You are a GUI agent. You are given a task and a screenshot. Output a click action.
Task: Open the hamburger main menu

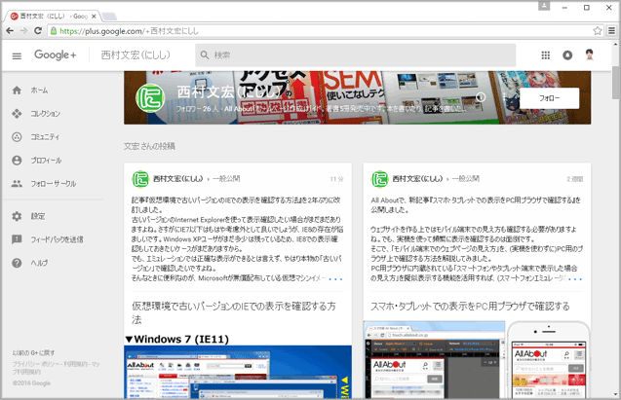pyautogui.click(x=17, y=56)
